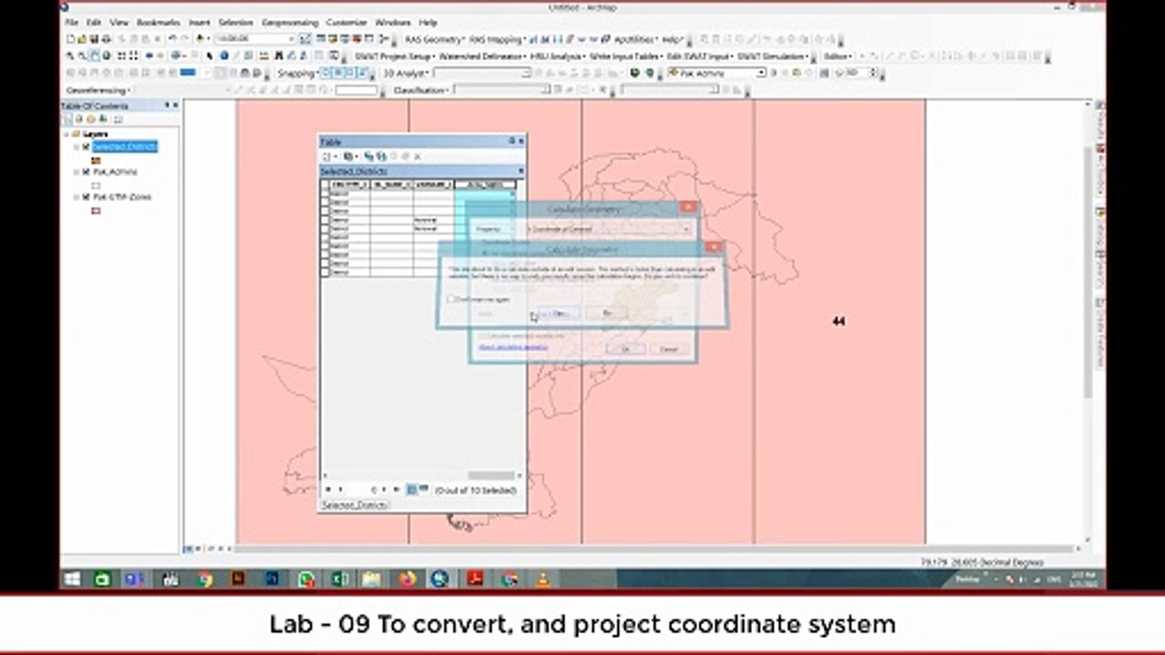This screenshot has height=655, width=1165.
Task: Show all records button in table
Action: point(411,489)
